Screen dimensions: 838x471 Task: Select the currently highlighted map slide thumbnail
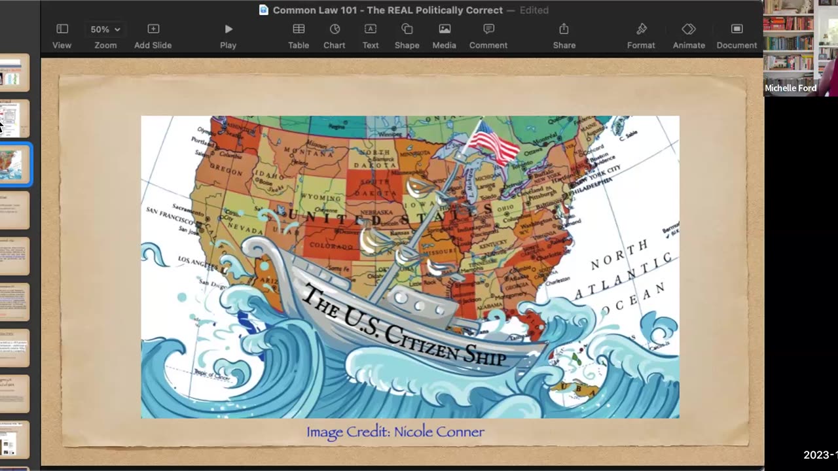coord(14,165)
